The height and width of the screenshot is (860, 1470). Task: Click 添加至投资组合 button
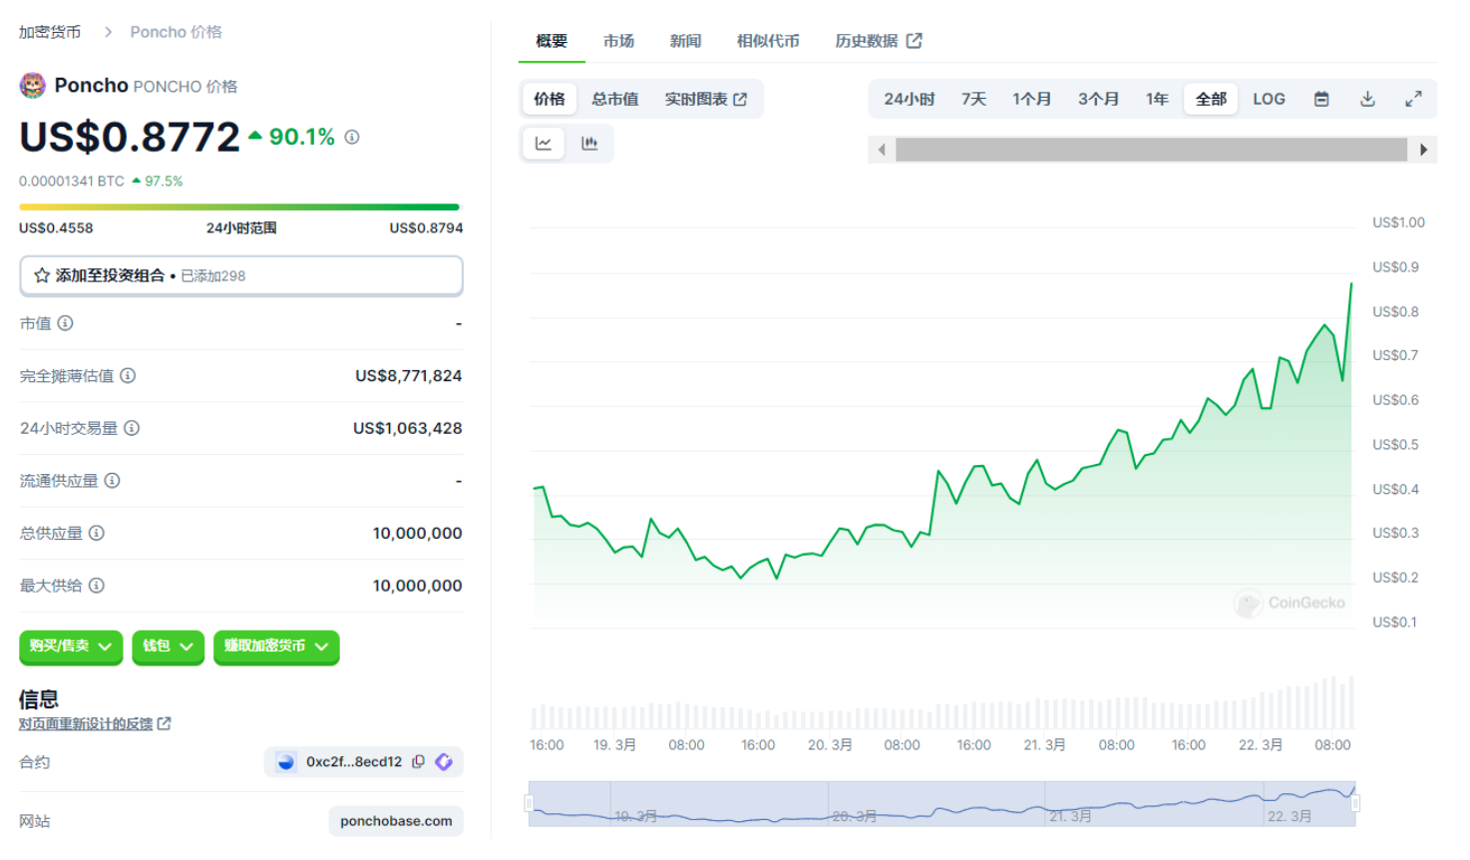241,275
